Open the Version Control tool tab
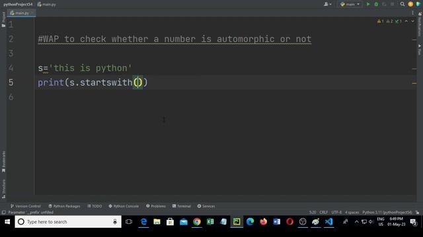 tap(25, 206)
